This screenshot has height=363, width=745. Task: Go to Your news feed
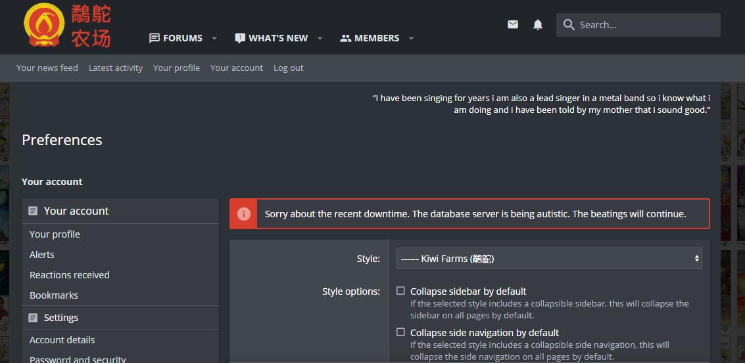click(47, 68)
